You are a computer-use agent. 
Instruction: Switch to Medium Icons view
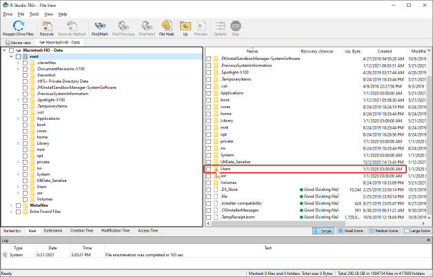coord(383,231)
